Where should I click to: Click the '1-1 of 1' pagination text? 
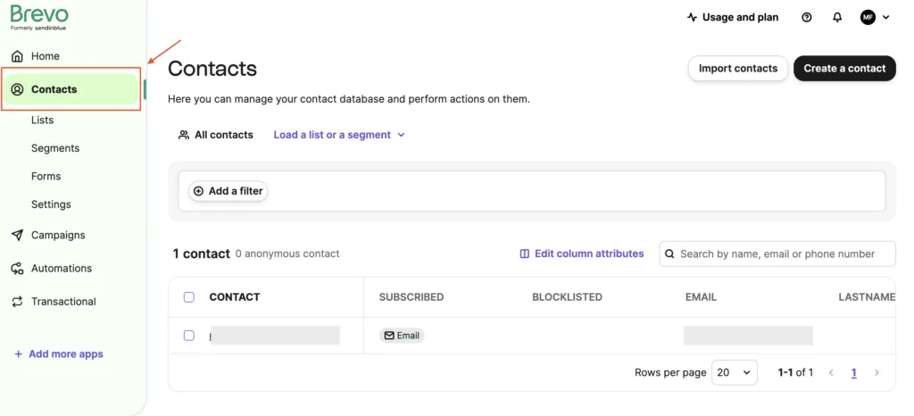(795, 372)
